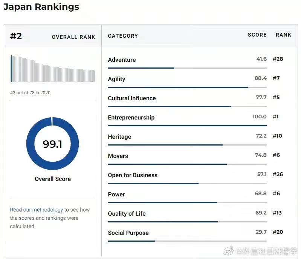Click the Quality of Life score '69.2'

point(261,213)
